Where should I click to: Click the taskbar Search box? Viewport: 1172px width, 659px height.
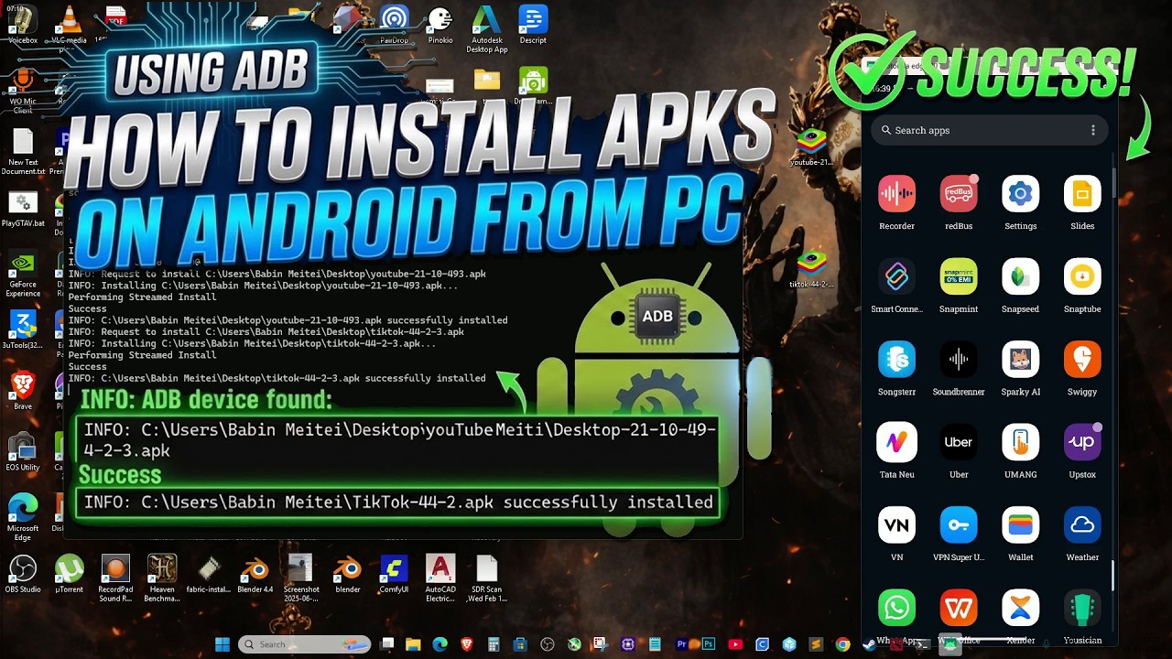click(305, 644)
